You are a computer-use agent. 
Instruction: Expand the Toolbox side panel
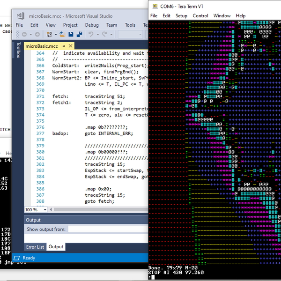[18, 50]
